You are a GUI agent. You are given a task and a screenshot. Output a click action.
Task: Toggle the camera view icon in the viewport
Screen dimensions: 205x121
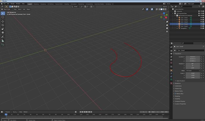pos(167,28)
